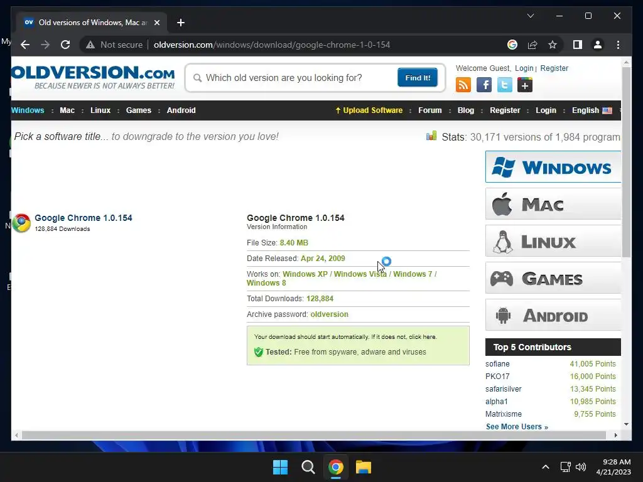Click the browser forward arrow
The height and width of the screenshot is (482, 643).
point(45,45)
